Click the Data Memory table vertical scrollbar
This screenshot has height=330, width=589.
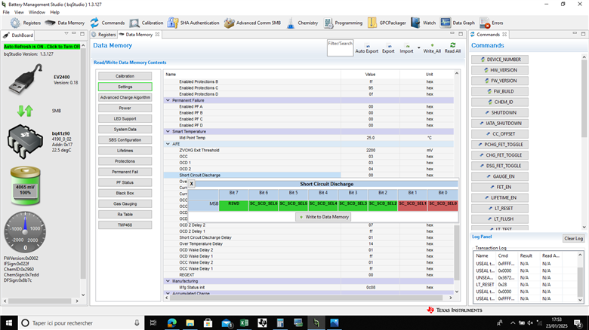(x=457, y=252)
